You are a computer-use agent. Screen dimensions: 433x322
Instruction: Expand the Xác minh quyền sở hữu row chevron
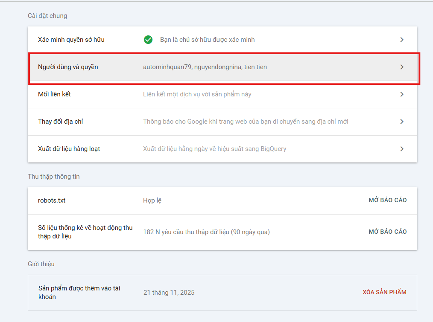(402, 39)
